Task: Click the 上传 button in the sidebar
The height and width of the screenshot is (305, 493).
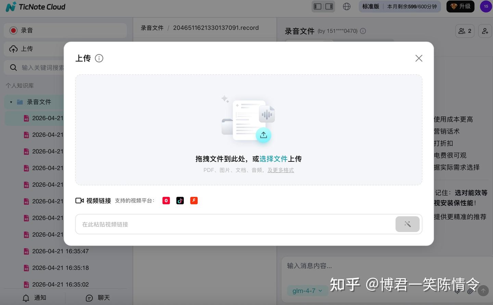Action: [34, 49]
